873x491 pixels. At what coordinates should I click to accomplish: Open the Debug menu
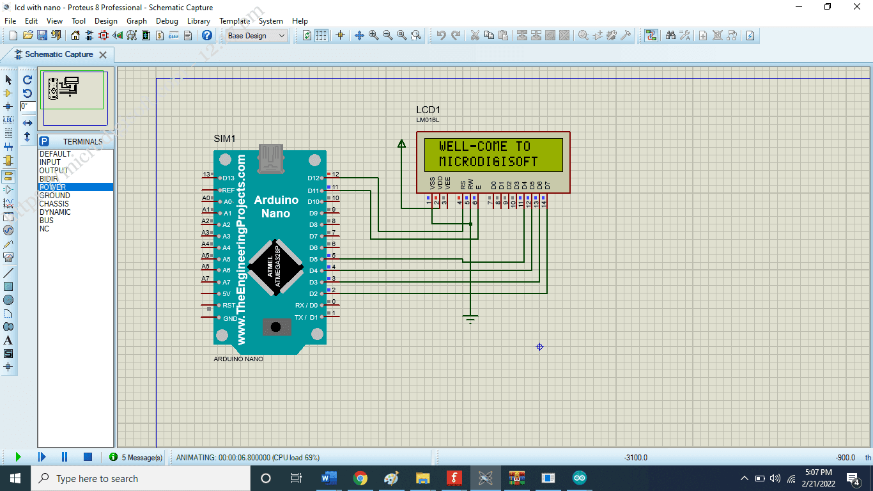[x=167, y=20]
